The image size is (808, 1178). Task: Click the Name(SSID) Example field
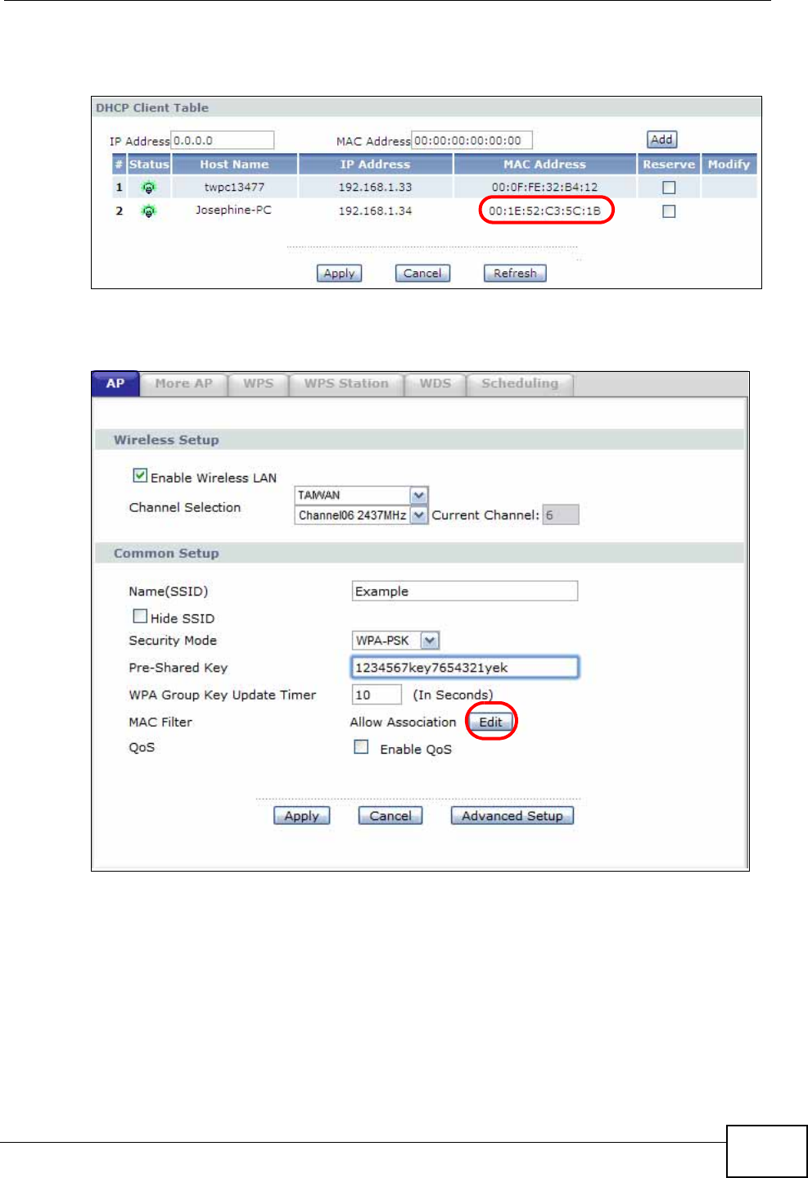(x=465, y=591)
